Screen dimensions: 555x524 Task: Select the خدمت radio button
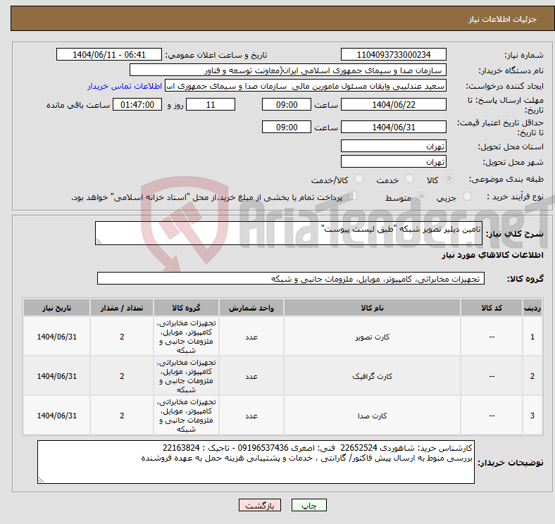(x=409, y=179)
